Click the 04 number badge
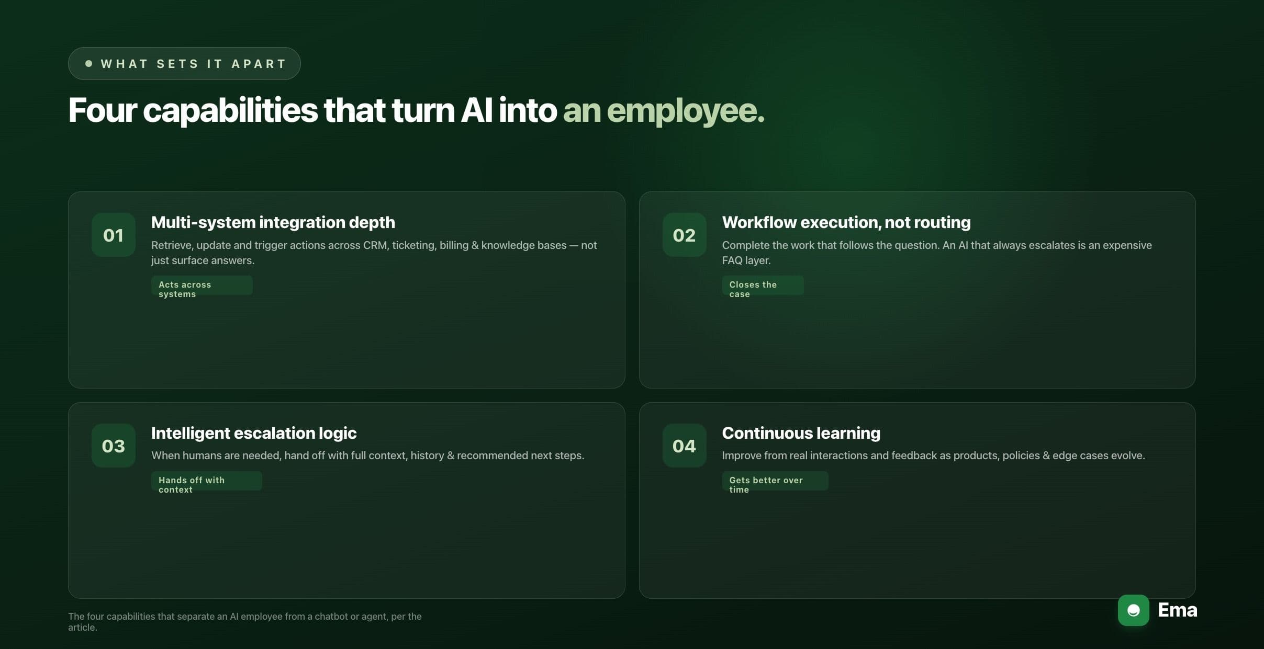Image resolution: width=1264 pixels, height=649 pixels. 684,446
